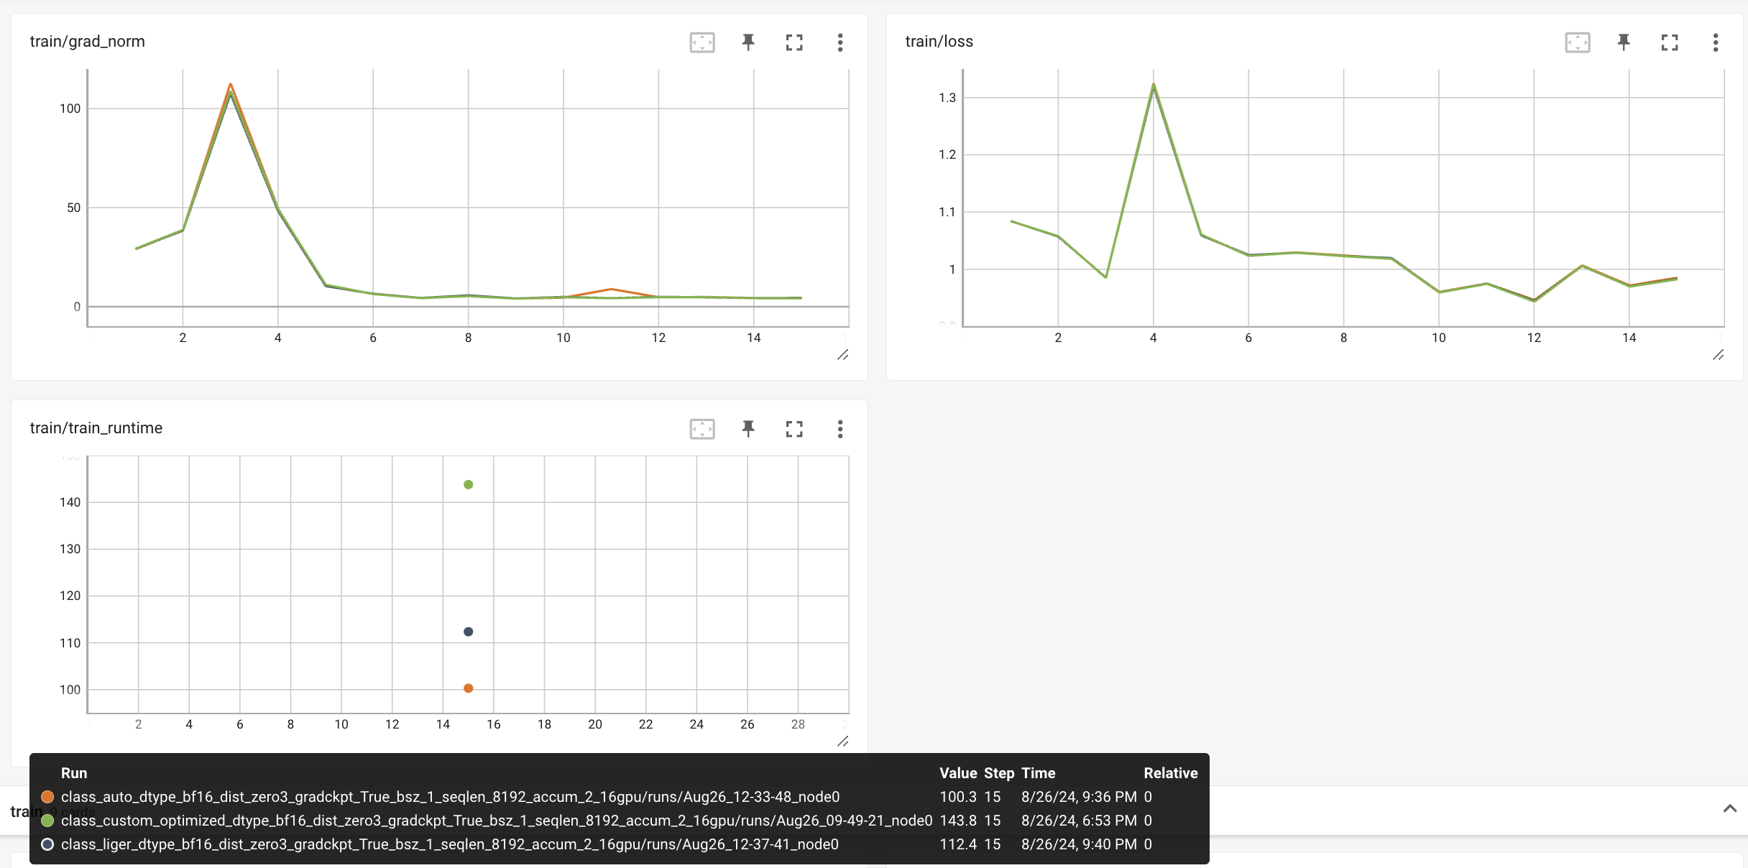1748x868 pixels.
Task: Pin the train/train_runtime card
Action: pos(748,429)
